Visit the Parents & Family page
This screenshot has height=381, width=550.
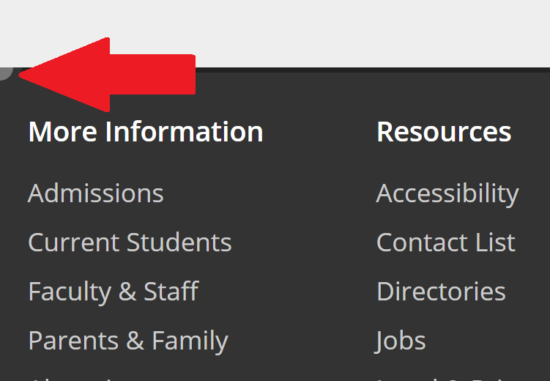pyautogui.click(x=127, y=341)
